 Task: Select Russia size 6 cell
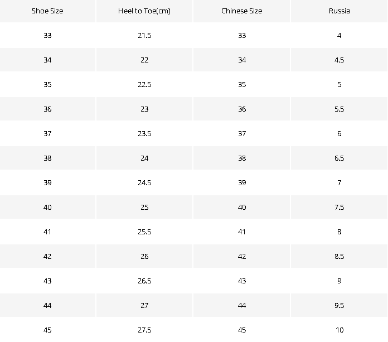click(339, 133)
